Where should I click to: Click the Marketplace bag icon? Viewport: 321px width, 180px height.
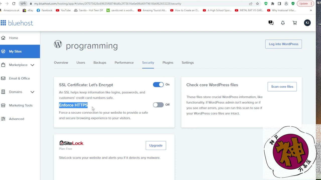point(3,65)
